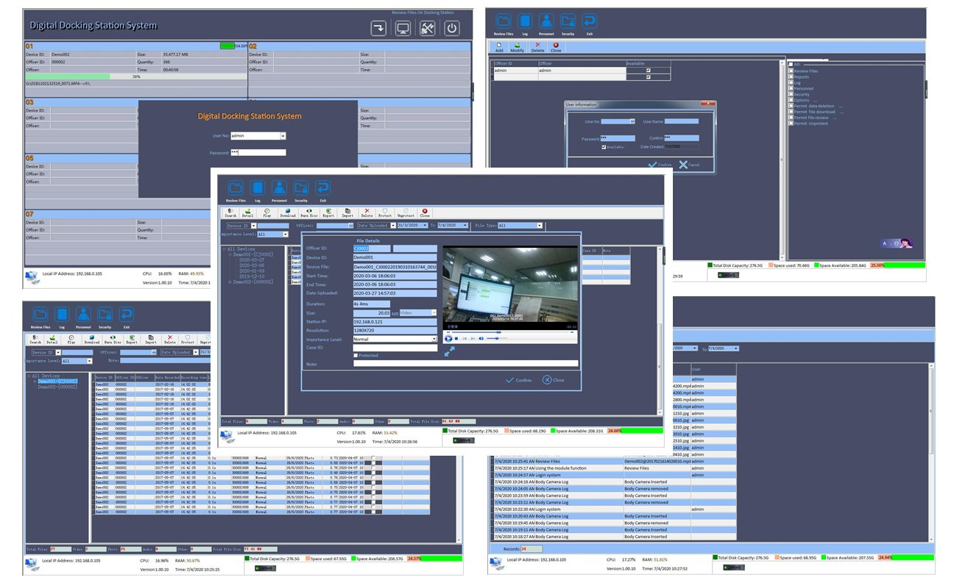Screen dimensions: 957x588
Task: Toggle the Protected checkbox in File Details
Action: [356, 356]
